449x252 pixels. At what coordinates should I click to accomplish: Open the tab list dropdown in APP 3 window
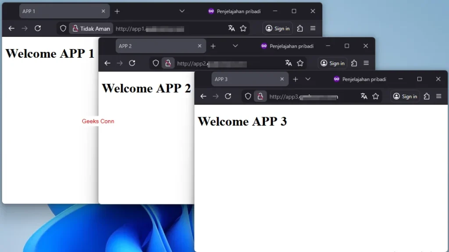point(308,79)
